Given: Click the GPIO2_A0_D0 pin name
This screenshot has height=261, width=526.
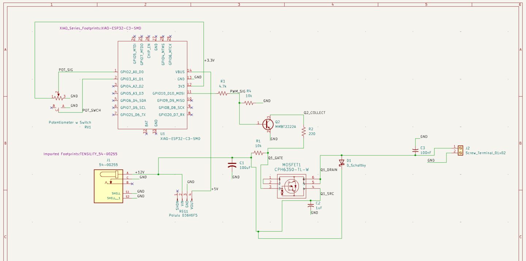Looking at the screenshot, I should (132, 72).
